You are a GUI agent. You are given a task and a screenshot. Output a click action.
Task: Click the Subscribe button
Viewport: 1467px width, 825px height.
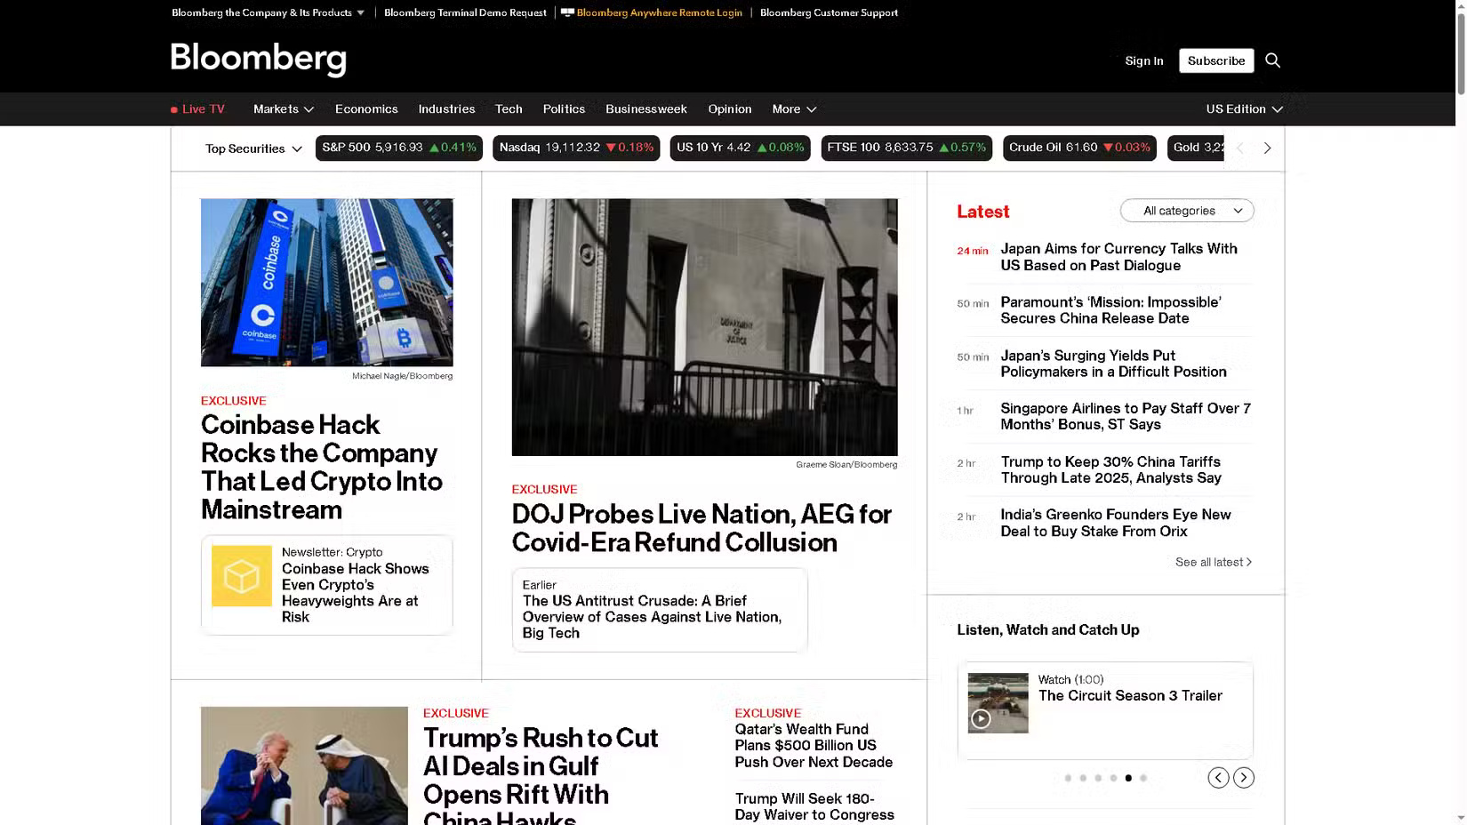tap(1215, 60)
